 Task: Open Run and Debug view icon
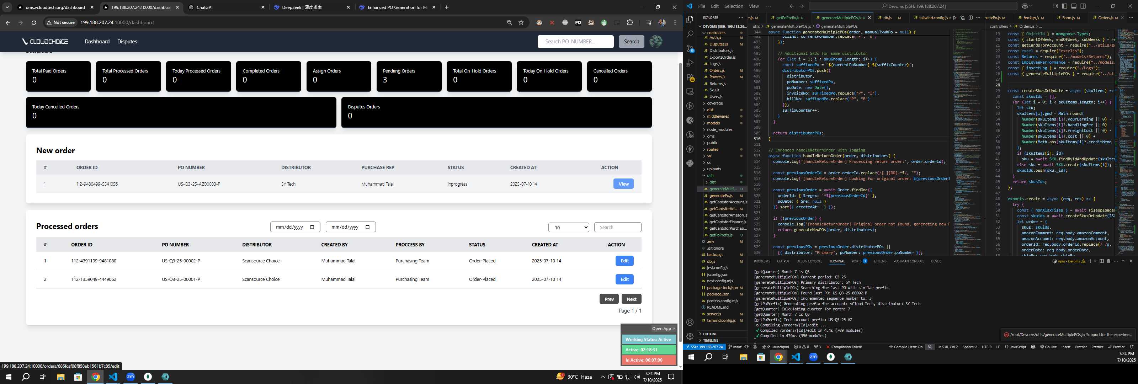click(x=690, y=63)
